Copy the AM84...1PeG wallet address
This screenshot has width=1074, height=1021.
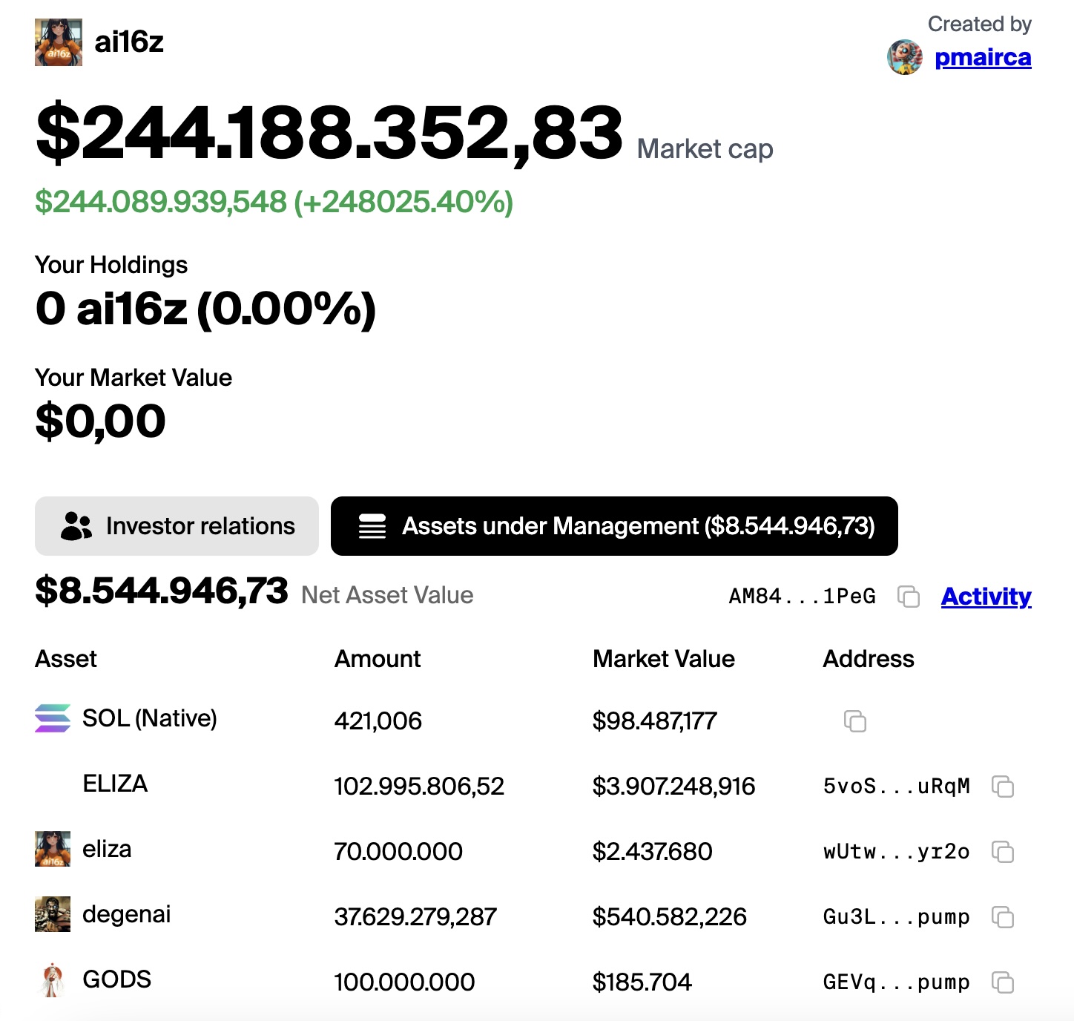909,597
